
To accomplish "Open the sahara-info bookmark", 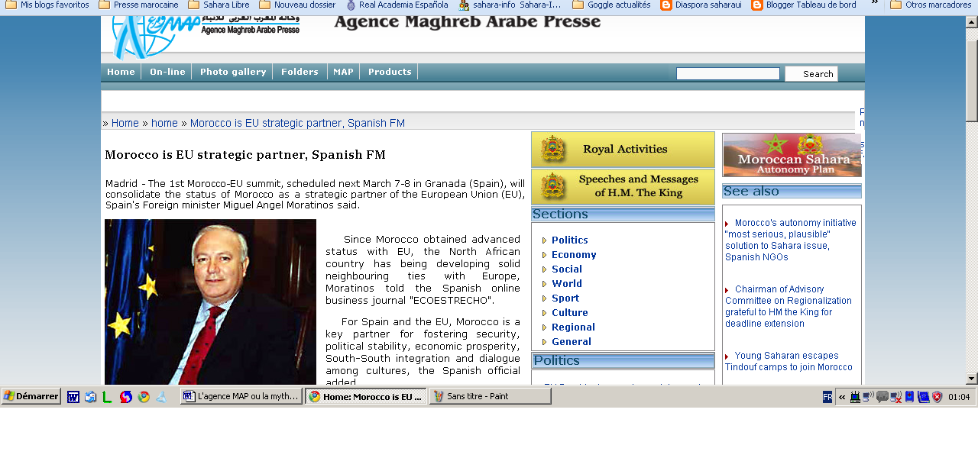I will point(510,5).
